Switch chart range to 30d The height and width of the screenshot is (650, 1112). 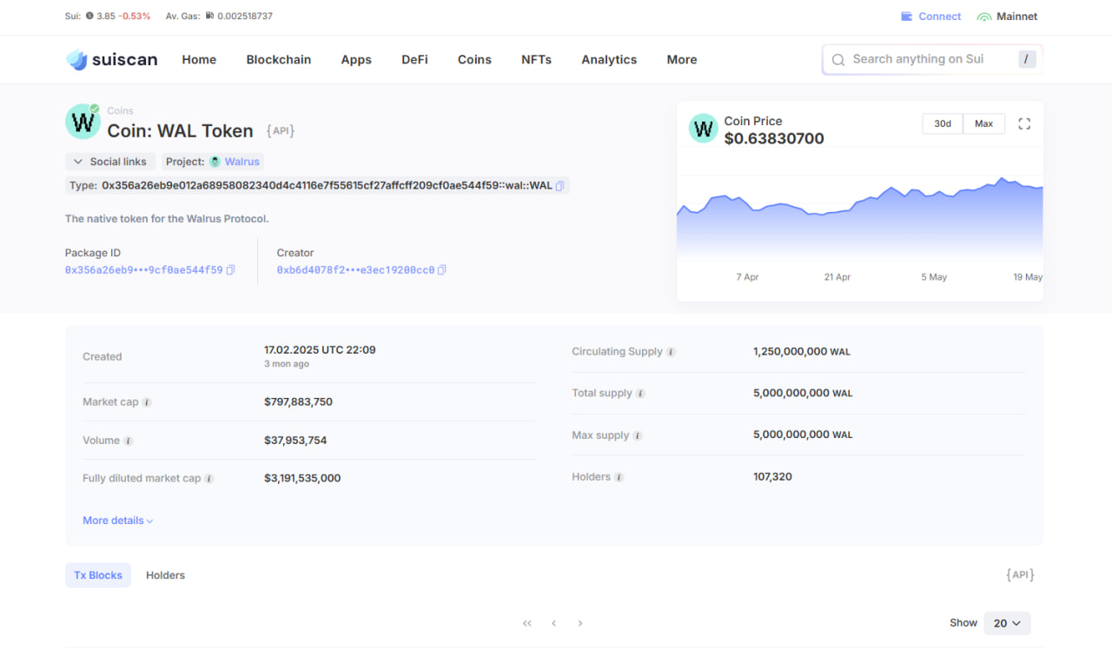pyautogui.click(x=943, y=124)
